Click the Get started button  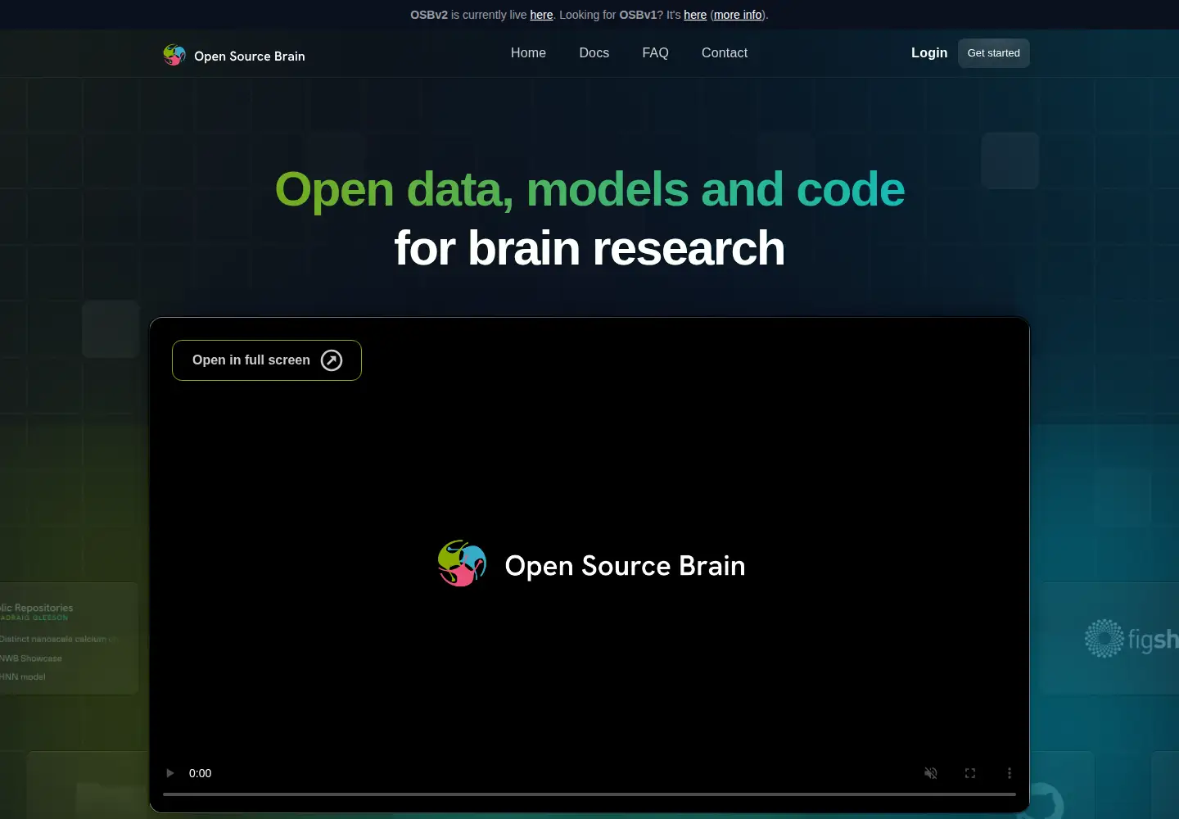tap(994, 53)
